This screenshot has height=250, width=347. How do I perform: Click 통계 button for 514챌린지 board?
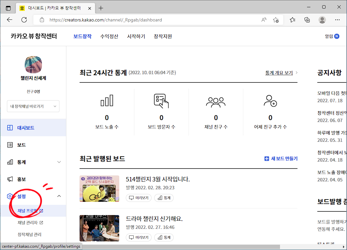click(x=164, y=198)
